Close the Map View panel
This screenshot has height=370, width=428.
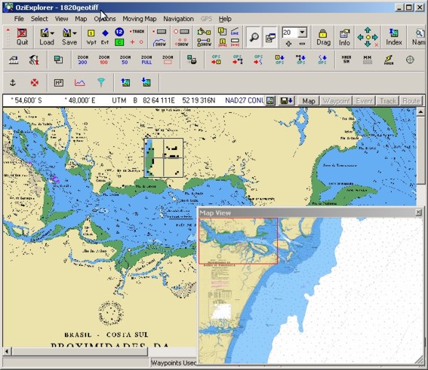coord(418,213)
